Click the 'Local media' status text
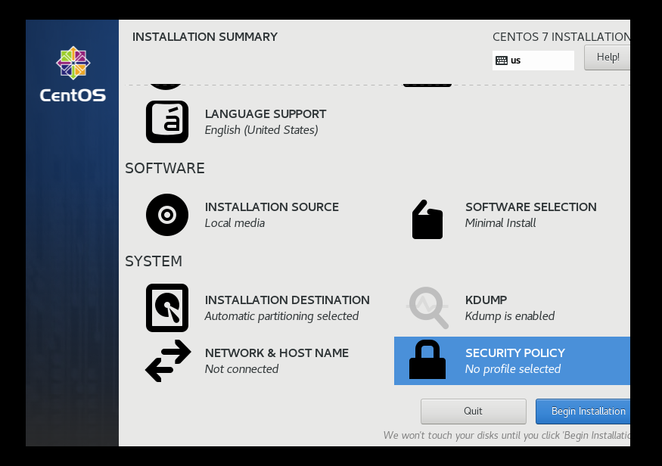 click(235, 223)
